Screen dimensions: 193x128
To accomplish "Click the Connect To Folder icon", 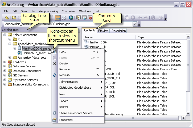I will (14, 18).
